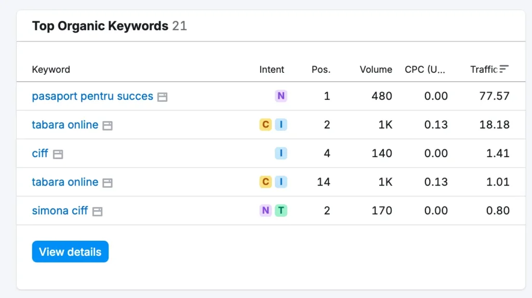
Task: Click the Keyword column header
Action: point(51,70)
